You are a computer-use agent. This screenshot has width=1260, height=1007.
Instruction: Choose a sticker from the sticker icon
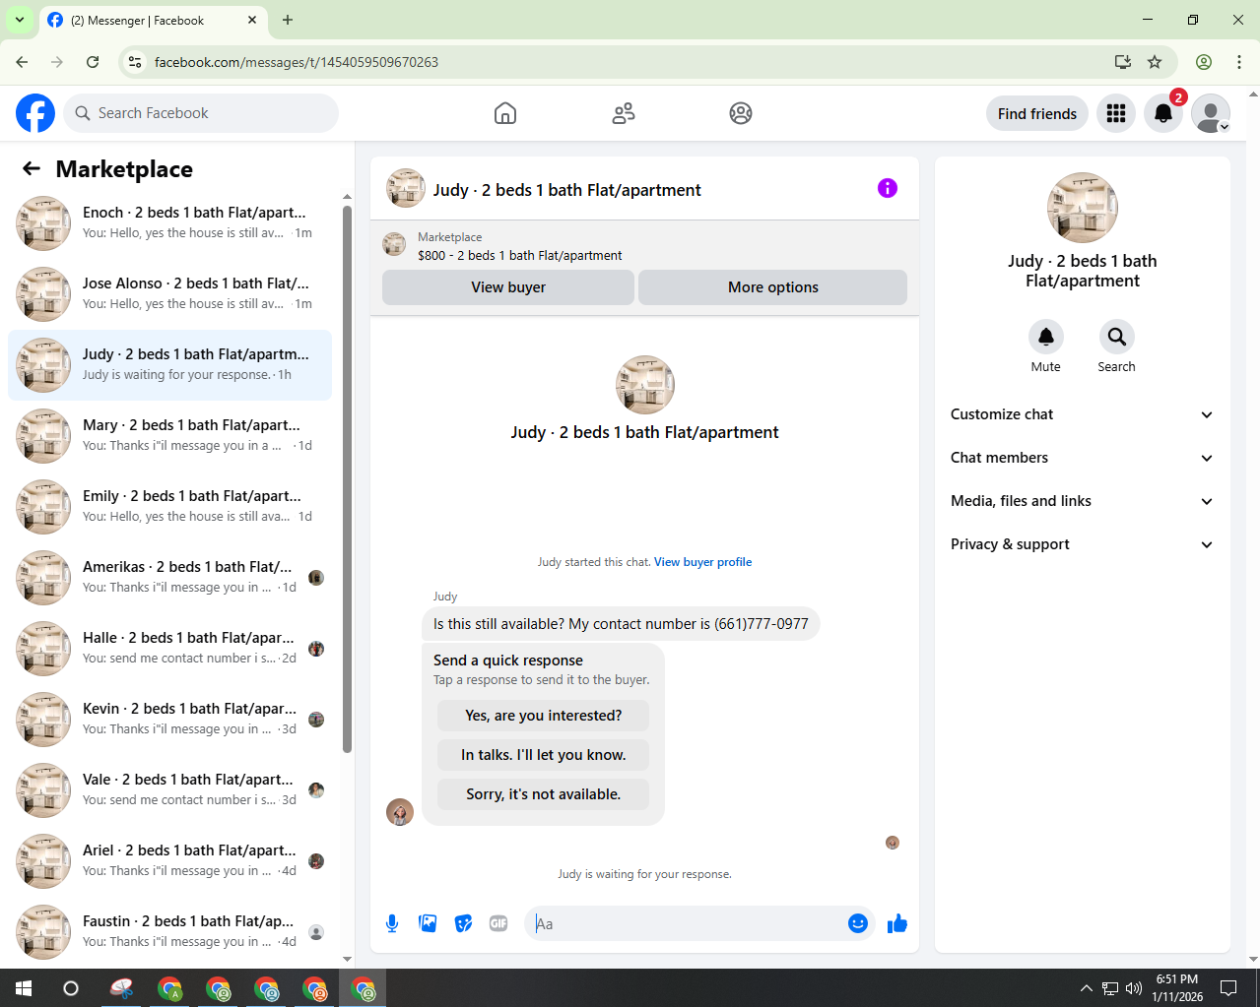tap(463, 923)
